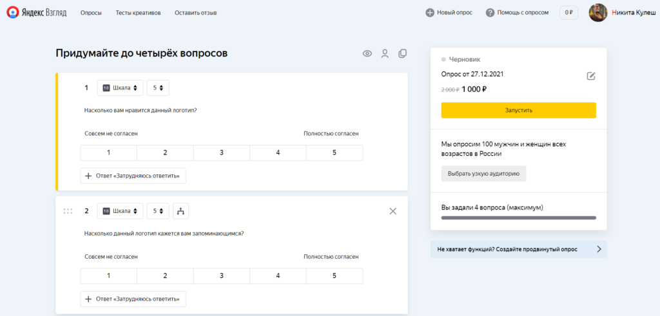
Task: Delete question 2 with the X icon
Action: [x=393, y=211]
